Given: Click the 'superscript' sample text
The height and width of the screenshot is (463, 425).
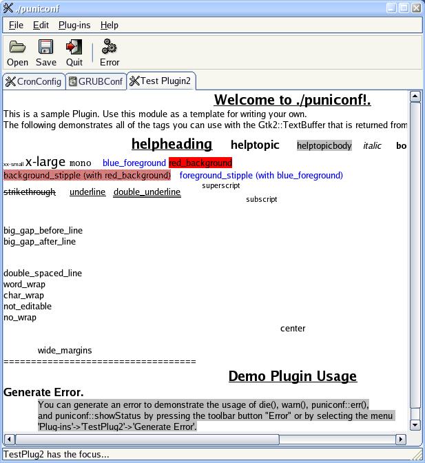Looking at the screenshot, I should [x=221, y=186].
